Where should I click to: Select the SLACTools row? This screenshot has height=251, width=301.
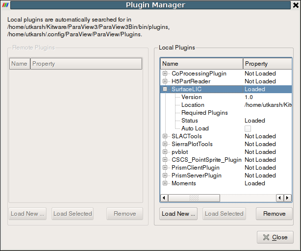click(x=226, y=136)
